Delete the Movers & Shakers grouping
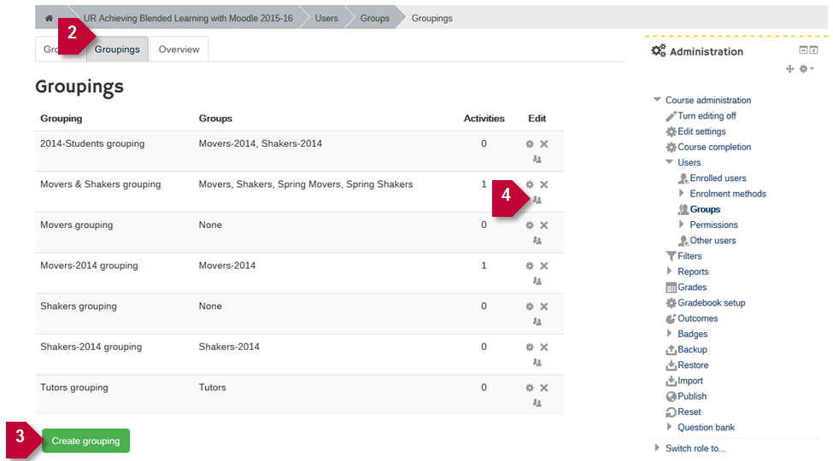 (544, 184)
